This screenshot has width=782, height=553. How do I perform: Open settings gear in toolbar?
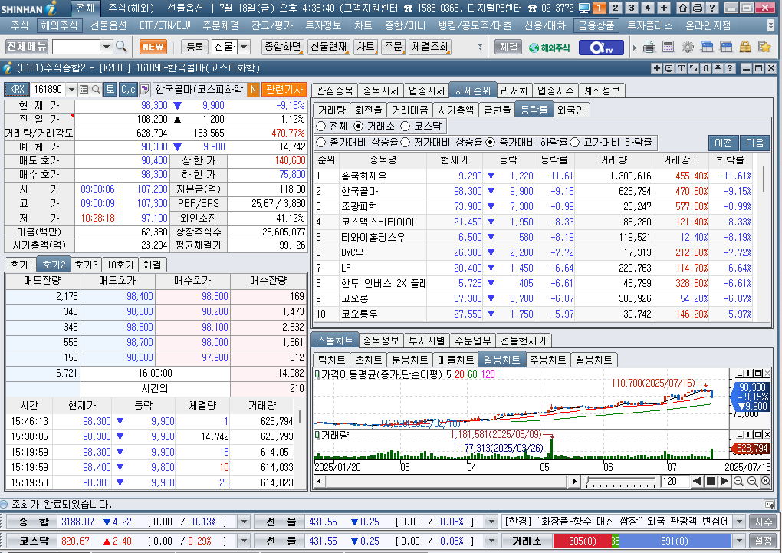point(687,48)
